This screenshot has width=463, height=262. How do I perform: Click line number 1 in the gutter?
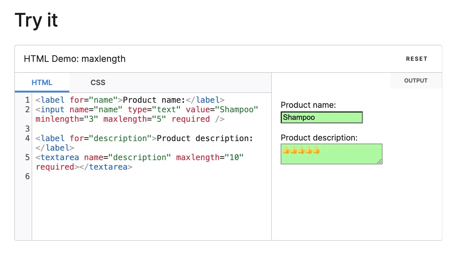click(x=27, y=100)
